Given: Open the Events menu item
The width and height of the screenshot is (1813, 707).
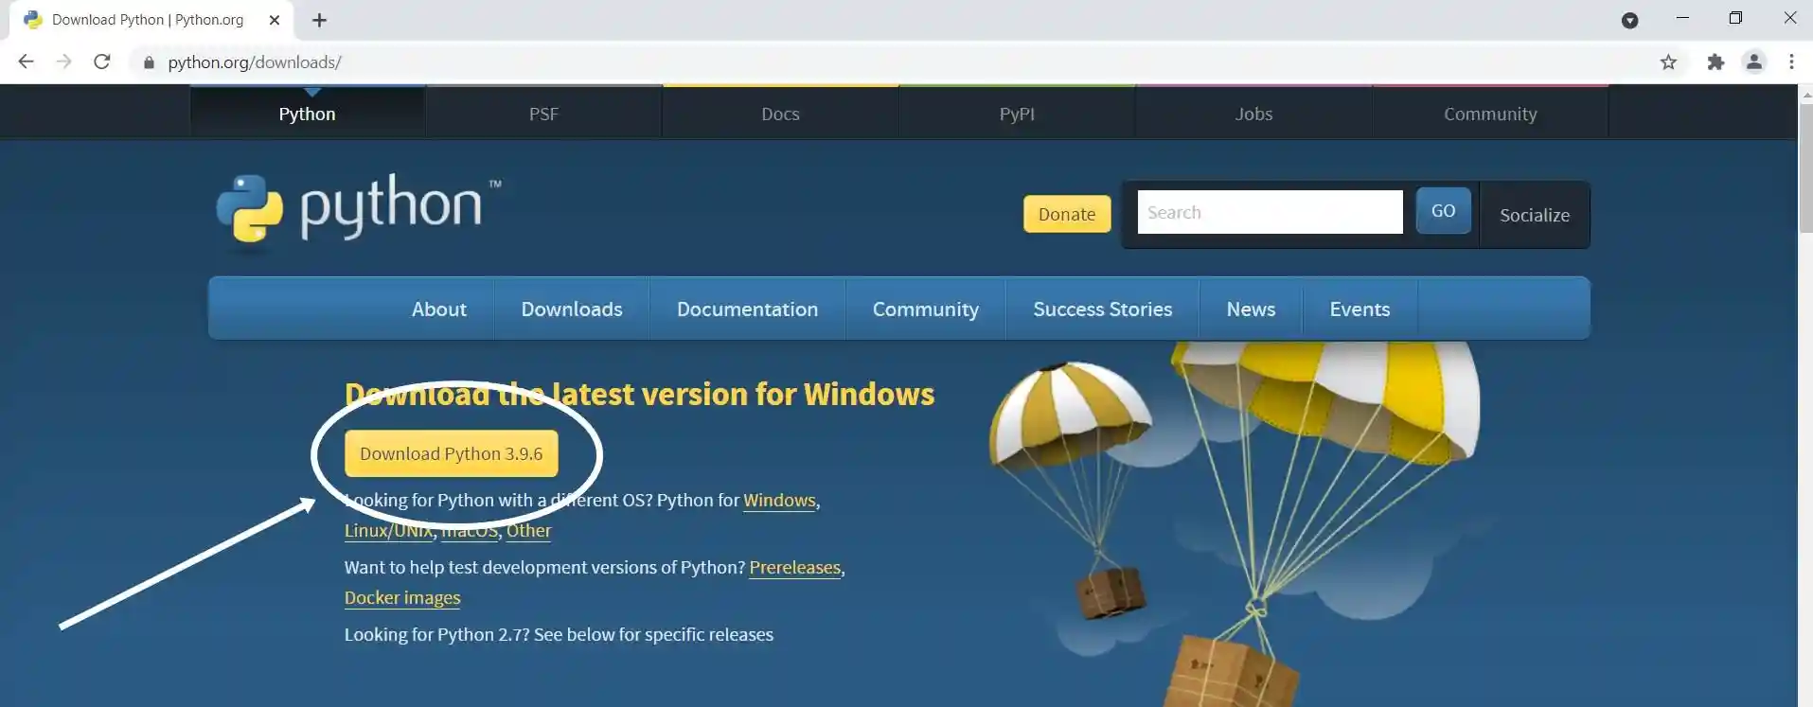Looking at the screenshot, I should (1360, 309).
